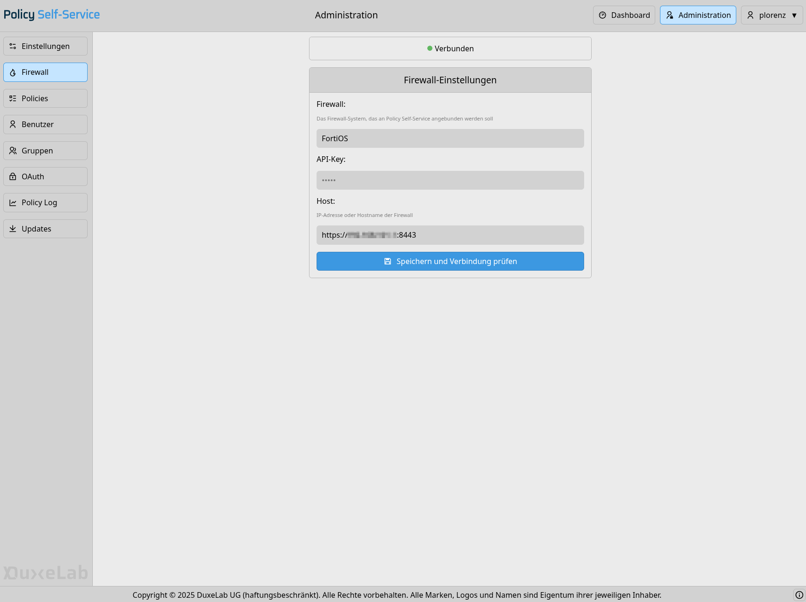The height and width of the screenshot is (602, 806).
Task: Click the Policy Log chart icon
Action: (13, 203)
